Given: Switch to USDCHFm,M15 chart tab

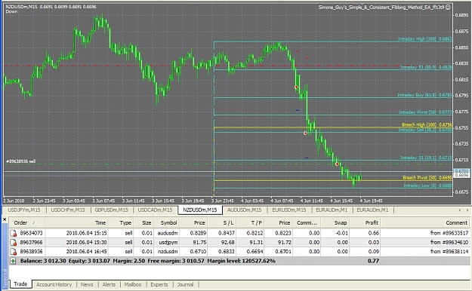Looking at the screenshot, I should [68, 210].
